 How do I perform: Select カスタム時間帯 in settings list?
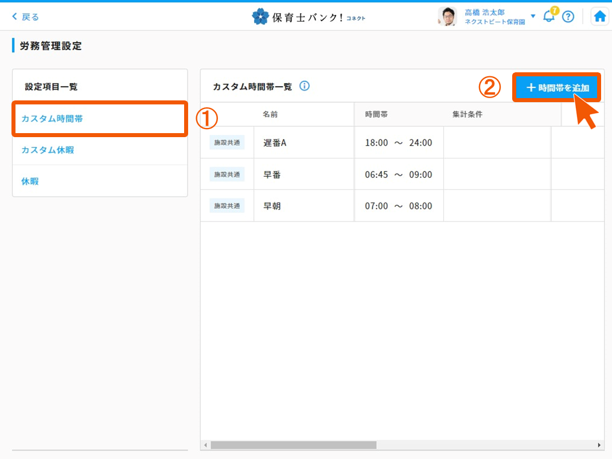52,119
